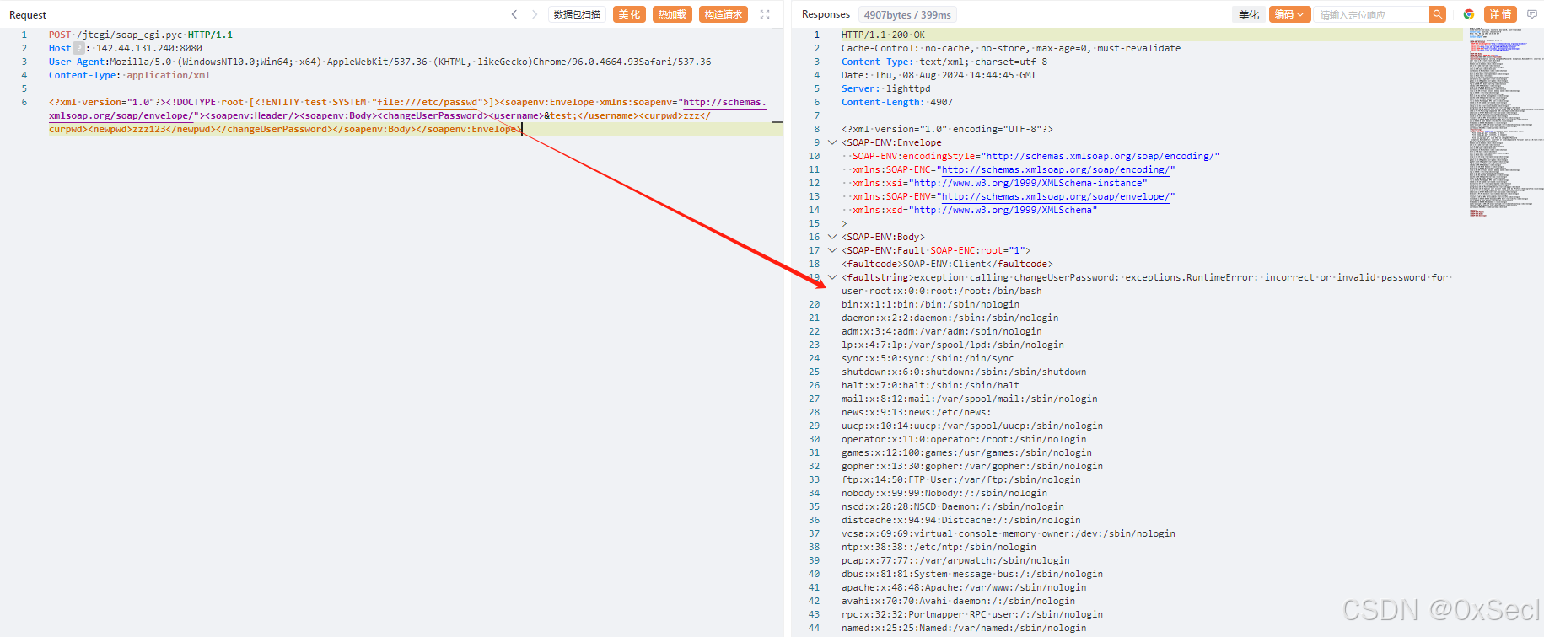This screenshot has width=1544, height=637.
Task: Click the xmlns:SOAP-ENC encoding URL
Action: (1055, 169)
